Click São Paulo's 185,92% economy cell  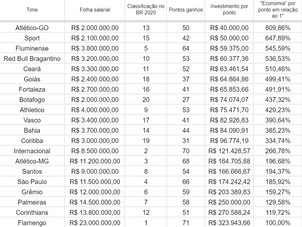click(278, 182)
